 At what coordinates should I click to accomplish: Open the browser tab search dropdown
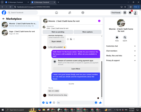2,2
